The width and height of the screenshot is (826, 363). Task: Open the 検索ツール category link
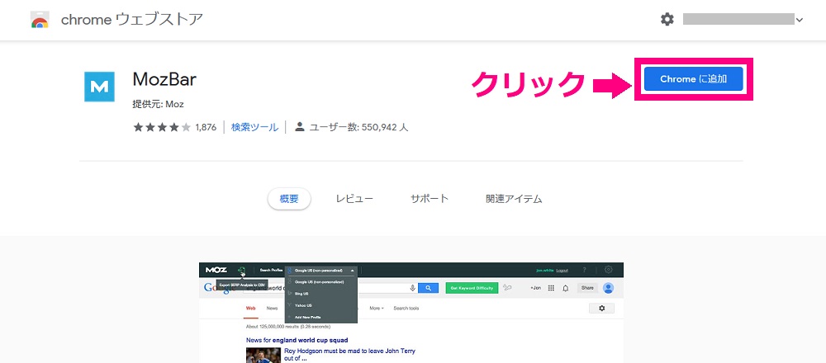[x=254, y=127]
